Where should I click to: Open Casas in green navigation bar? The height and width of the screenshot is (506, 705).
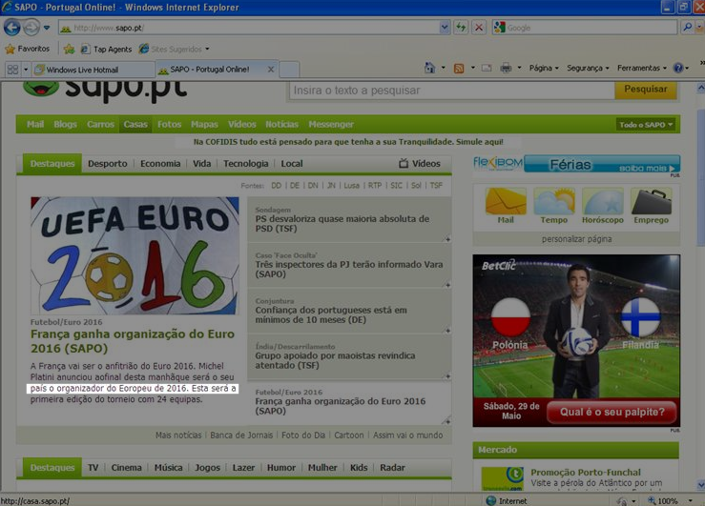click(135, 125)
